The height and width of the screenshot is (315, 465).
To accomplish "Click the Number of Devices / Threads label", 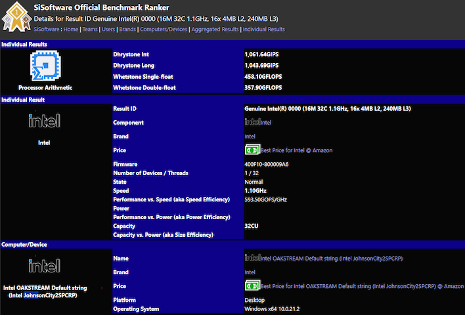I will pyautogui.click(x=150, y=173).
